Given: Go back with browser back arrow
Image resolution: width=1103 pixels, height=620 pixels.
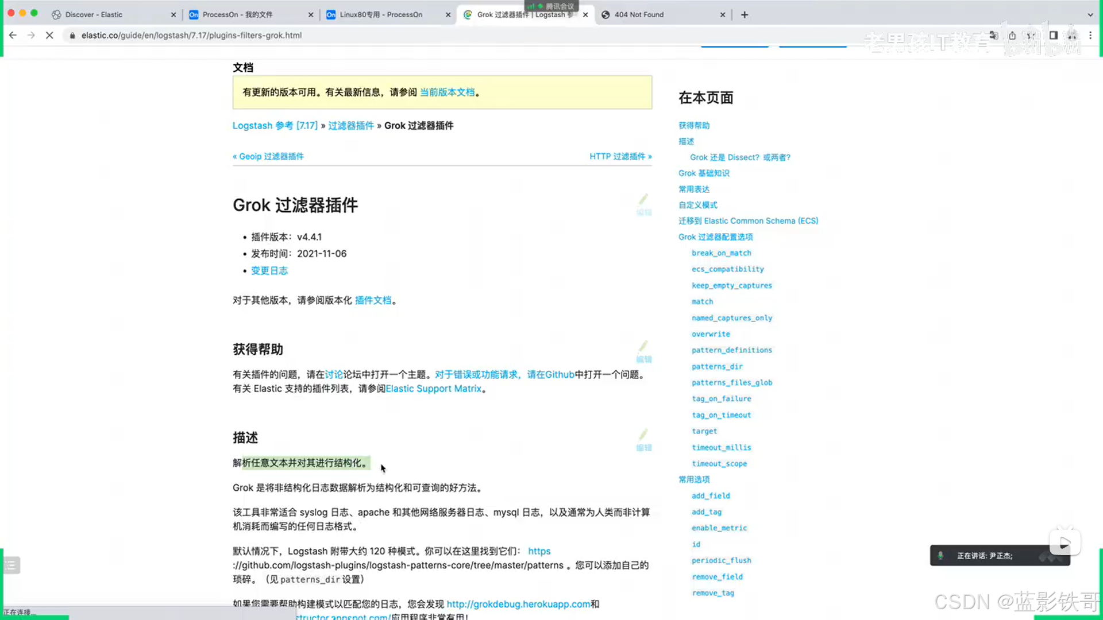Looking at the screenshot, I should [x=13, y=35].
